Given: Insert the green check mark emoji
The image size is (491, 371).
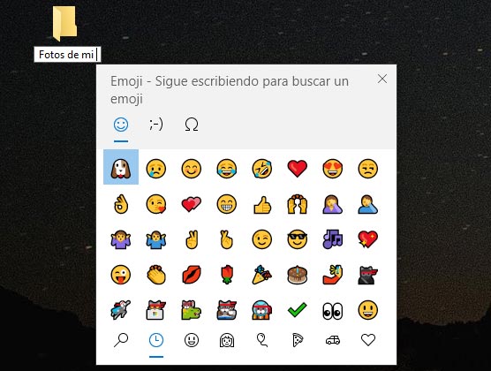Looking at the screenshot, I should coord(298,310).
